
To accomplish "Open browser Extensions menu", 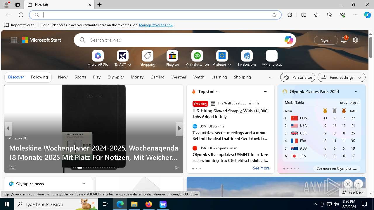I will (x=290, y=15).
